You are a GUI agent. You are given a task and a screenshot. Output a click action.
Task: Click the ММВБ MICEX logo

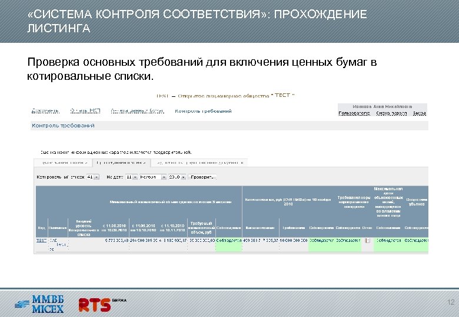tap(39, 304)
